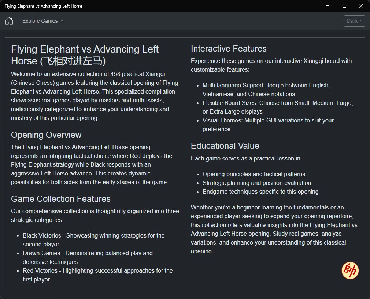Click the Interactive Features heading

229,49
